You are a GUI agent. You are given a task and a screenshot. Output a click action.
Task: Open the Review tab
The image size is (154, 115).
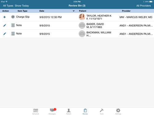coord(85,112)
